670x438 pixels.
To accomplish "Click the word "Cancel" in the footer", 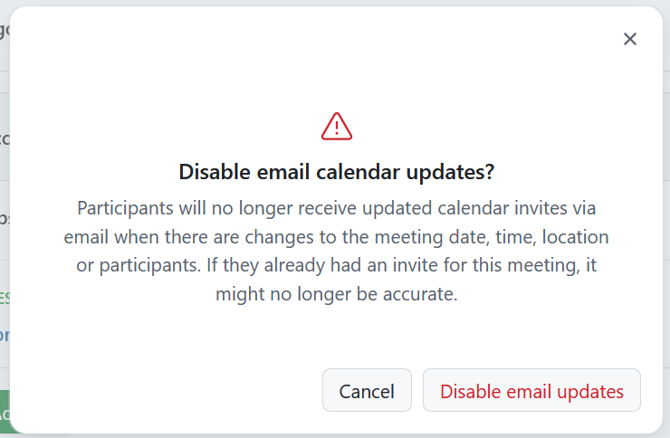I will [367, 392].
